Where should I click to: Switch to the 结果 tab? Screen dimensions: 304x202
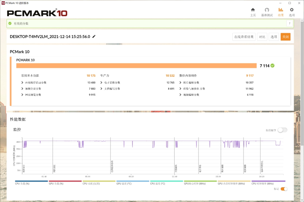tap(280, 15)
